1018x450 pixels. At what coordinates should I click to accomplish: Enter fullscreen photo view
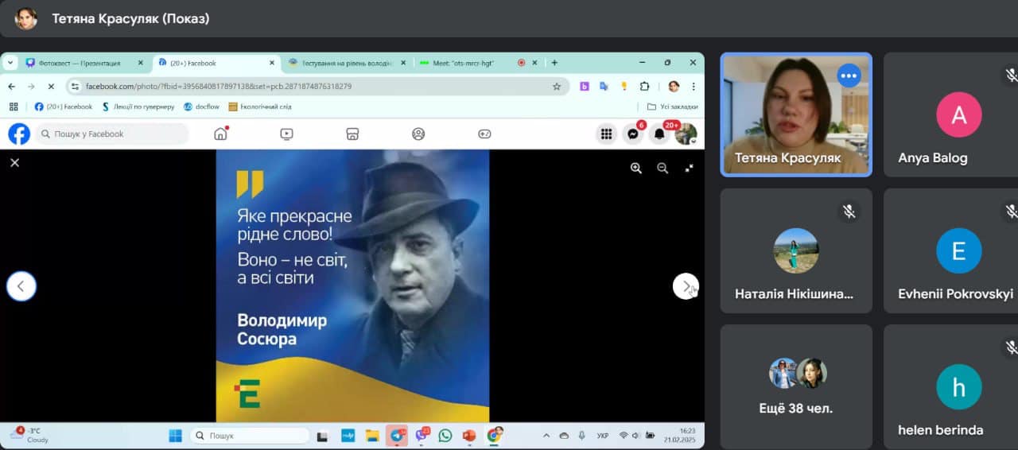point(689,168)
